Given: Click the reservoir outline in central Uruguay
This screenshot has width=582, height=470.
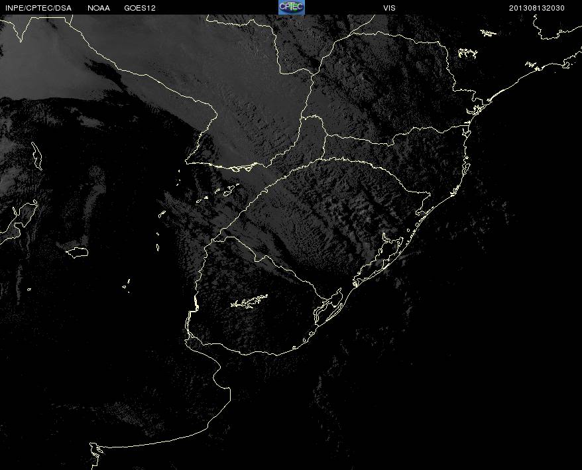Looking at the screenshot, I should [249, 302].
